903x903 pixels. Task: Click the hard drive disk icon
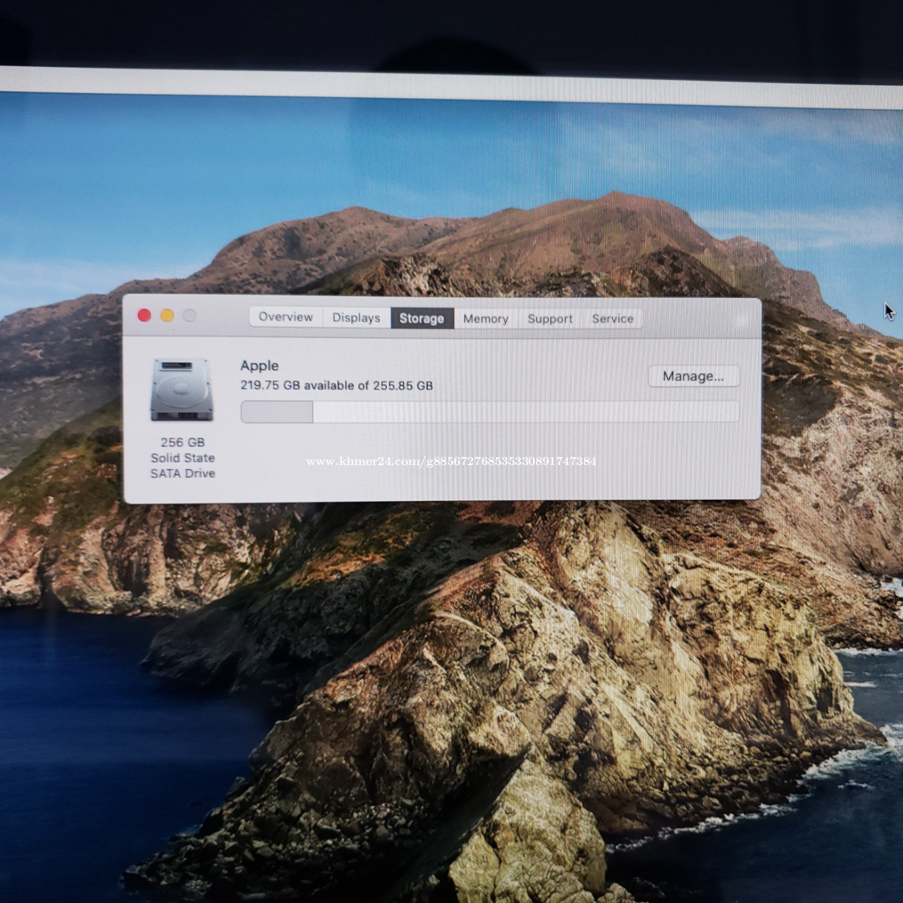click(182, 390)
